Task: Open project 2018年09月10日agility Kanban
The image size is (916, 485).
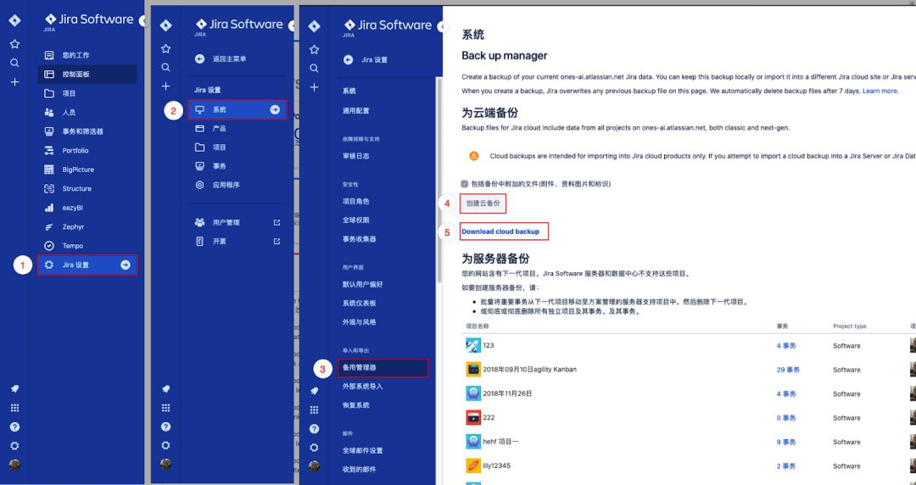Action: tap(529, 370)
